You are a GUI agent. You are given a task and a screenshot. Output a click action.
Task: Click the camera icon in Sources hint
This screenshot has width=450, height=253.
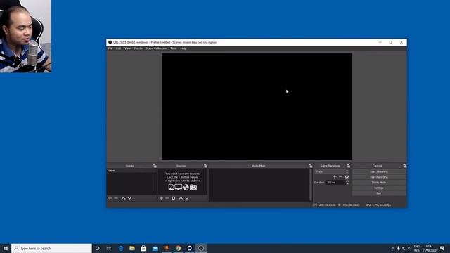coord(193,188)
